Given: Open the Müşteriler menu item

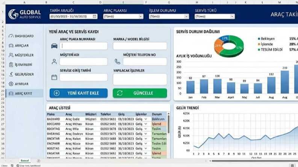Looking at the screenshot, I should click(x=24, y=55).
